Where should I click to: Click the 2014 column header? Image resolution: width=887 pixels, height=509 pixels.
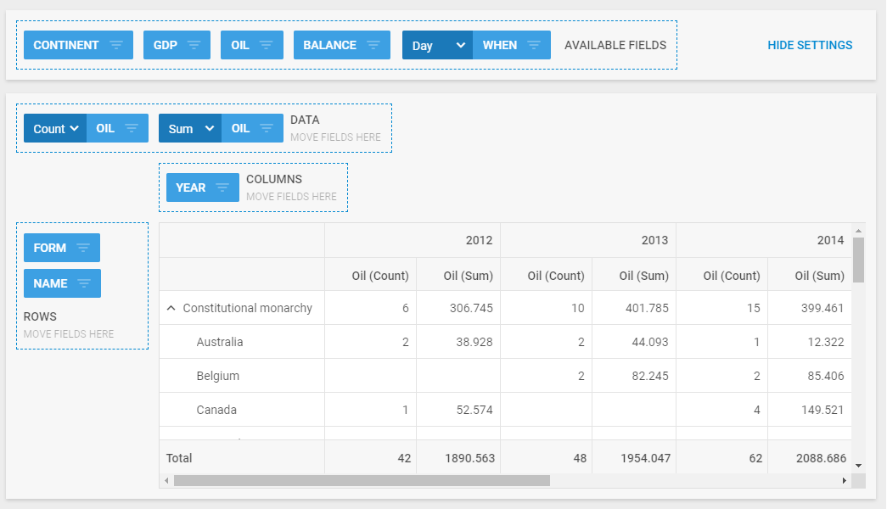(x=764, y=240)
